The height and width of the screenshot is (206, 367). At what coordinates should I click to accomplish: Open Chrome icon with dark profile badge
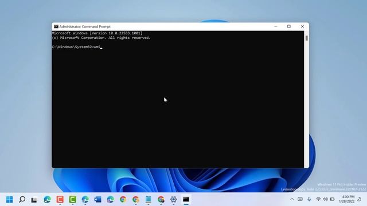pyautogui.click(x=161, y=200)
